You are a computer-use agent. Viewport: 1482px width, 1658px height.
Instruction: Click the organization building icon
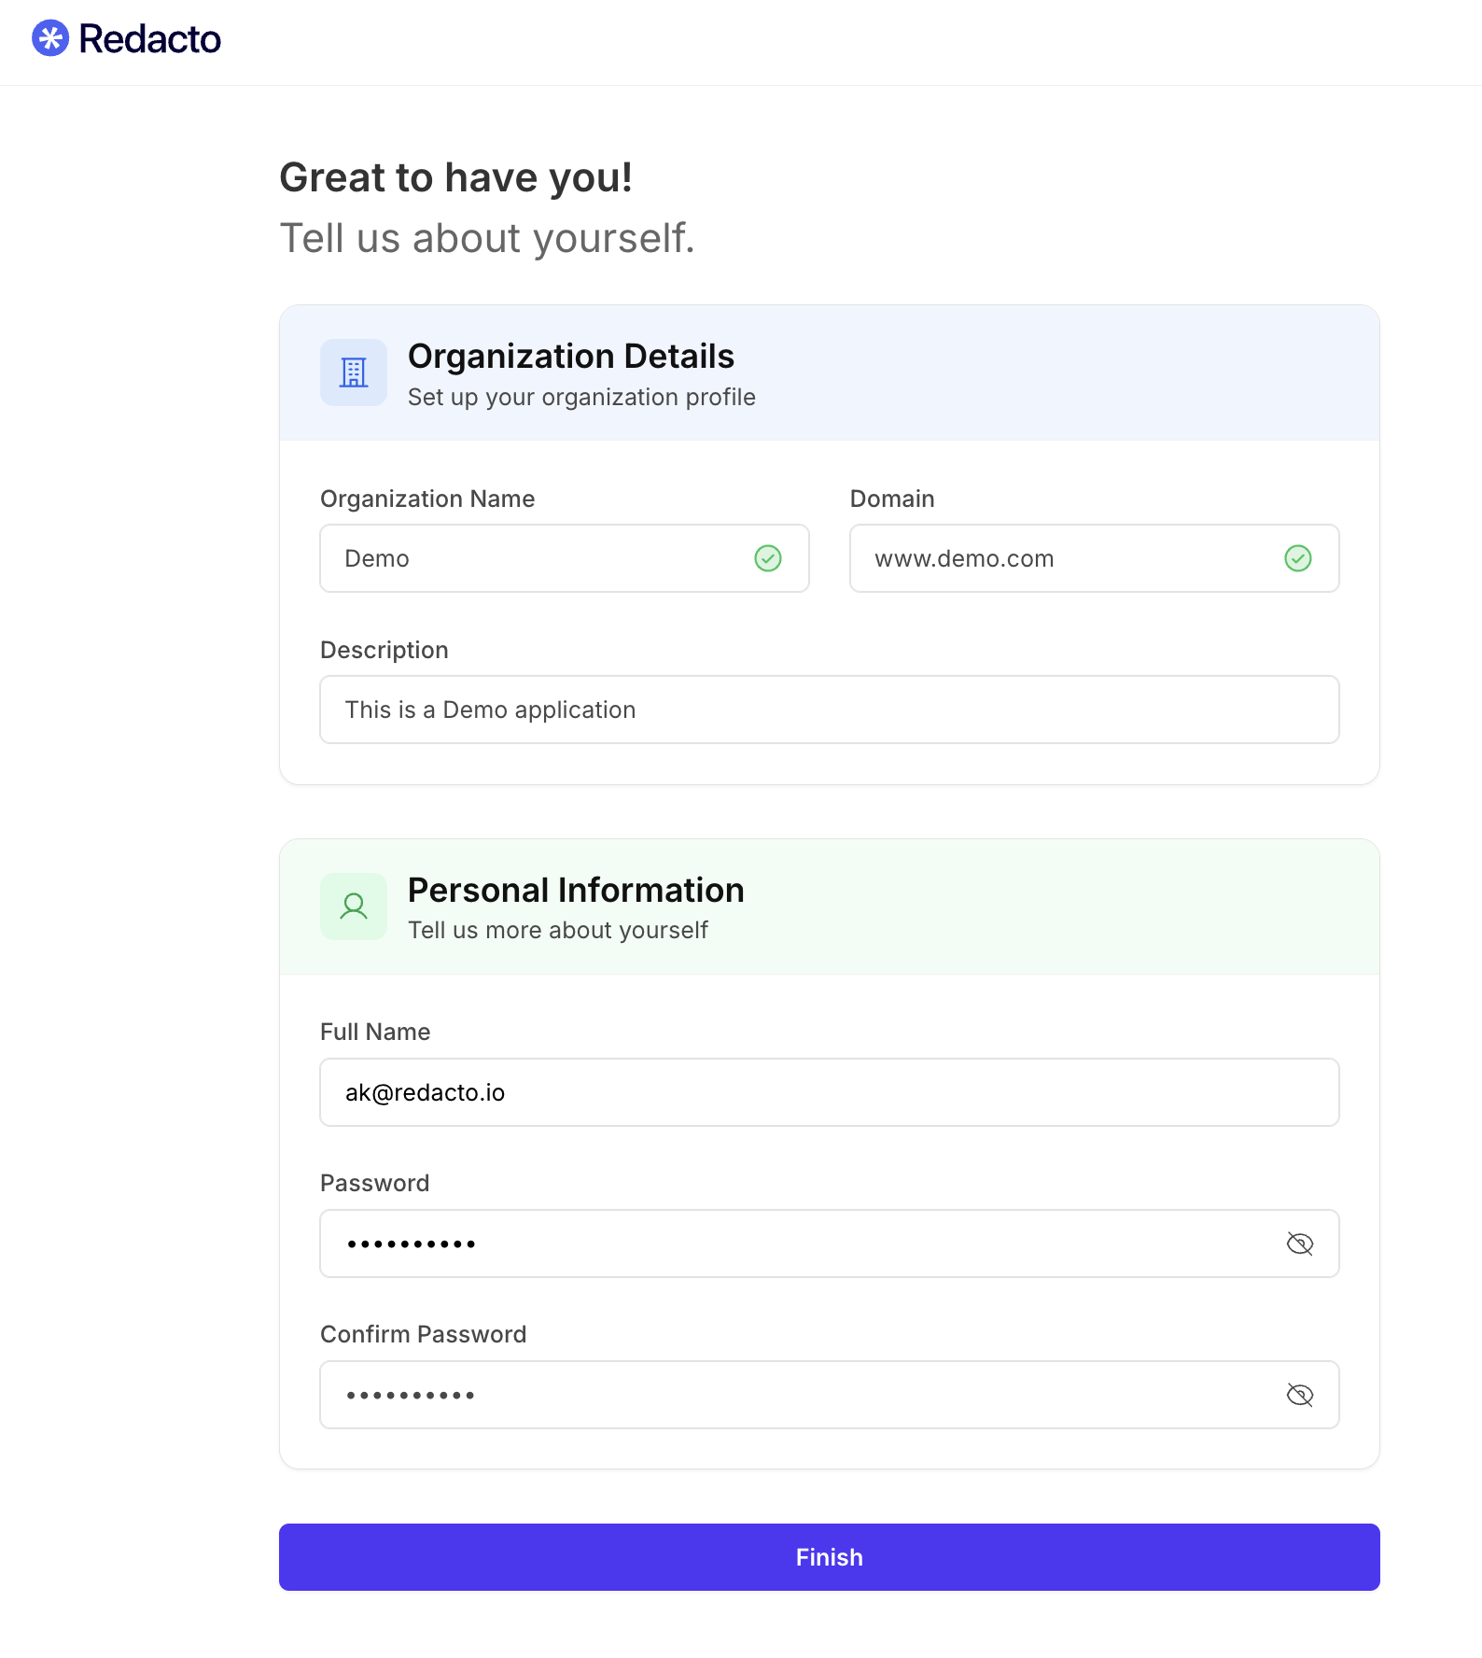coord(354,372)
